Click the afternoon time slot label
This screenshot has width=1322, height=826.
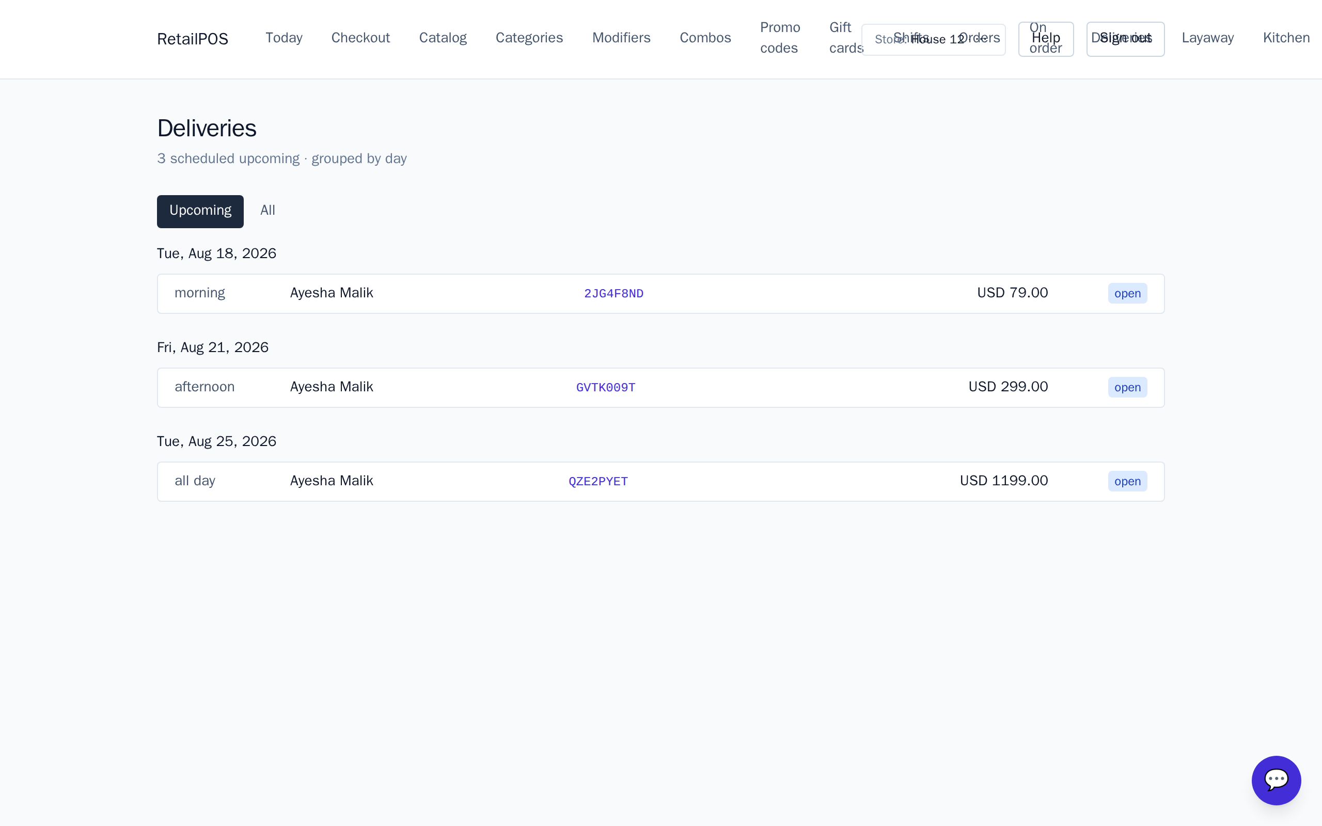click(204, 387)
